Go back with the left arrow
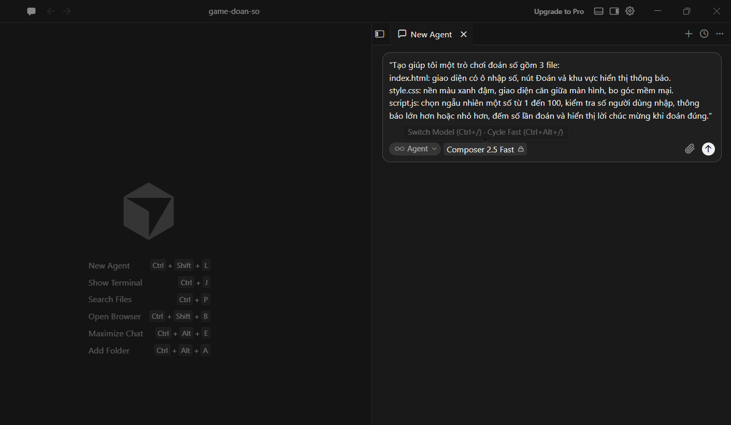Viewport: 731px width, 425px height. point(51,11)
